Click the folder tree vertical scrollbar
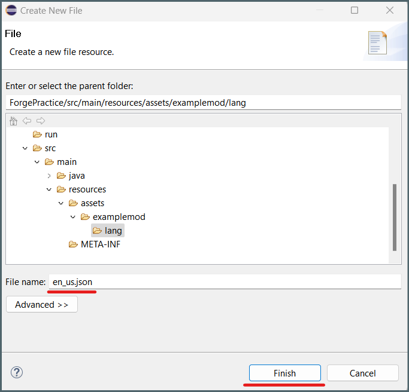 (x=395, y=218)
